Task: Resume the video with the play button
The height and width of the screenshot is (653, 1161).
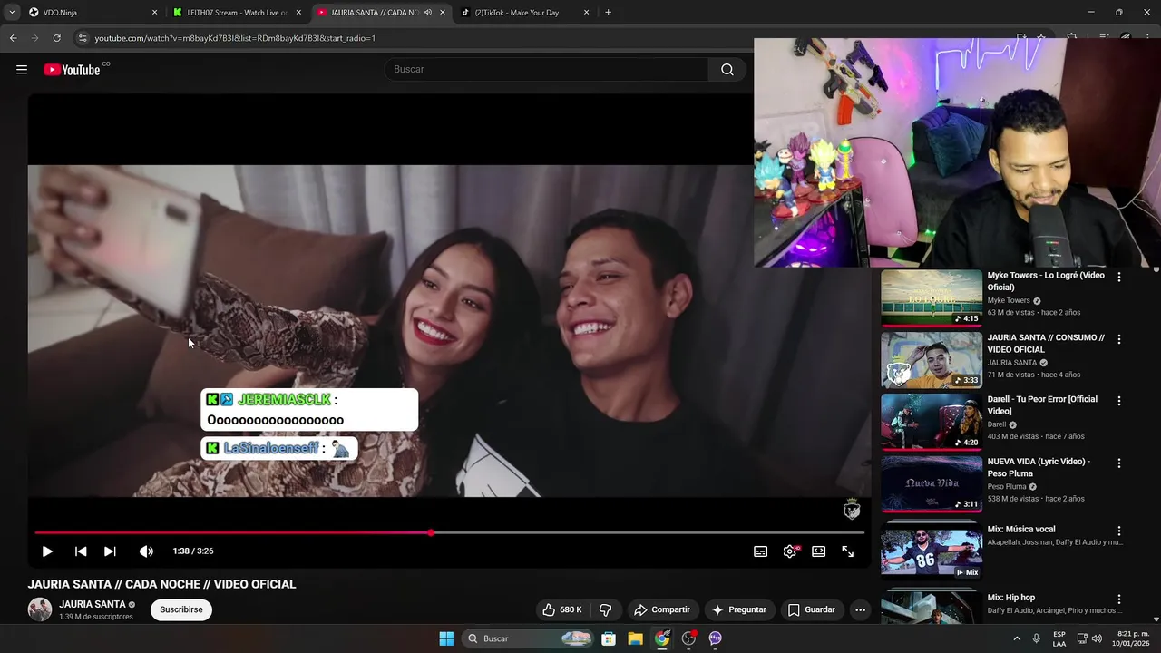Action: click(47, 551)
